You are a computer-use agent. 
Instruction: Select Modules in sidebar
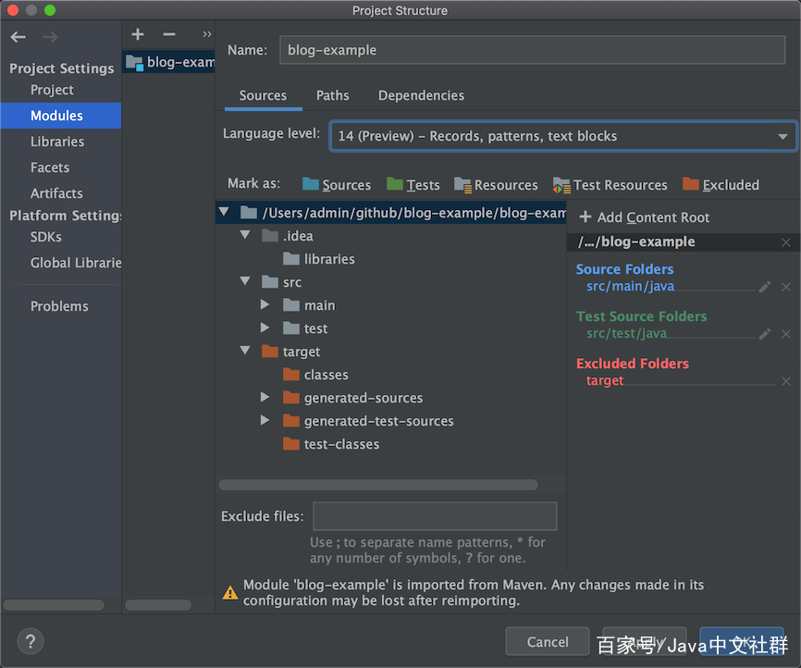(x=61, y=116)
